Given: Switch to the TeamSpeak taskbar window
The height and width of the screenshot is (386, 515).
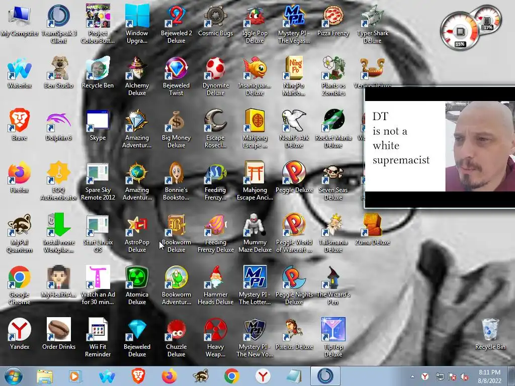Looking at the screenshot, I should pos(325,376).
